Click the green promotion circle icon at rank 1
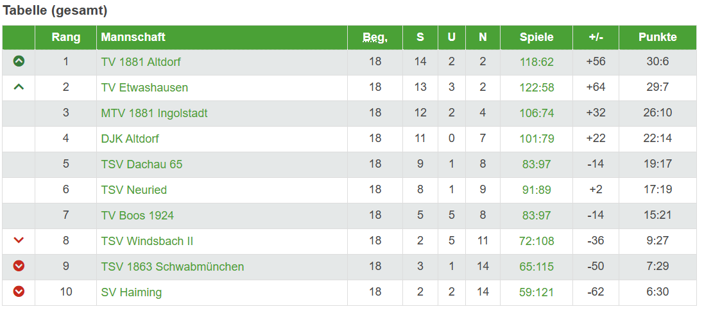This screenshot has height=318, width=704. coord(19,61)
